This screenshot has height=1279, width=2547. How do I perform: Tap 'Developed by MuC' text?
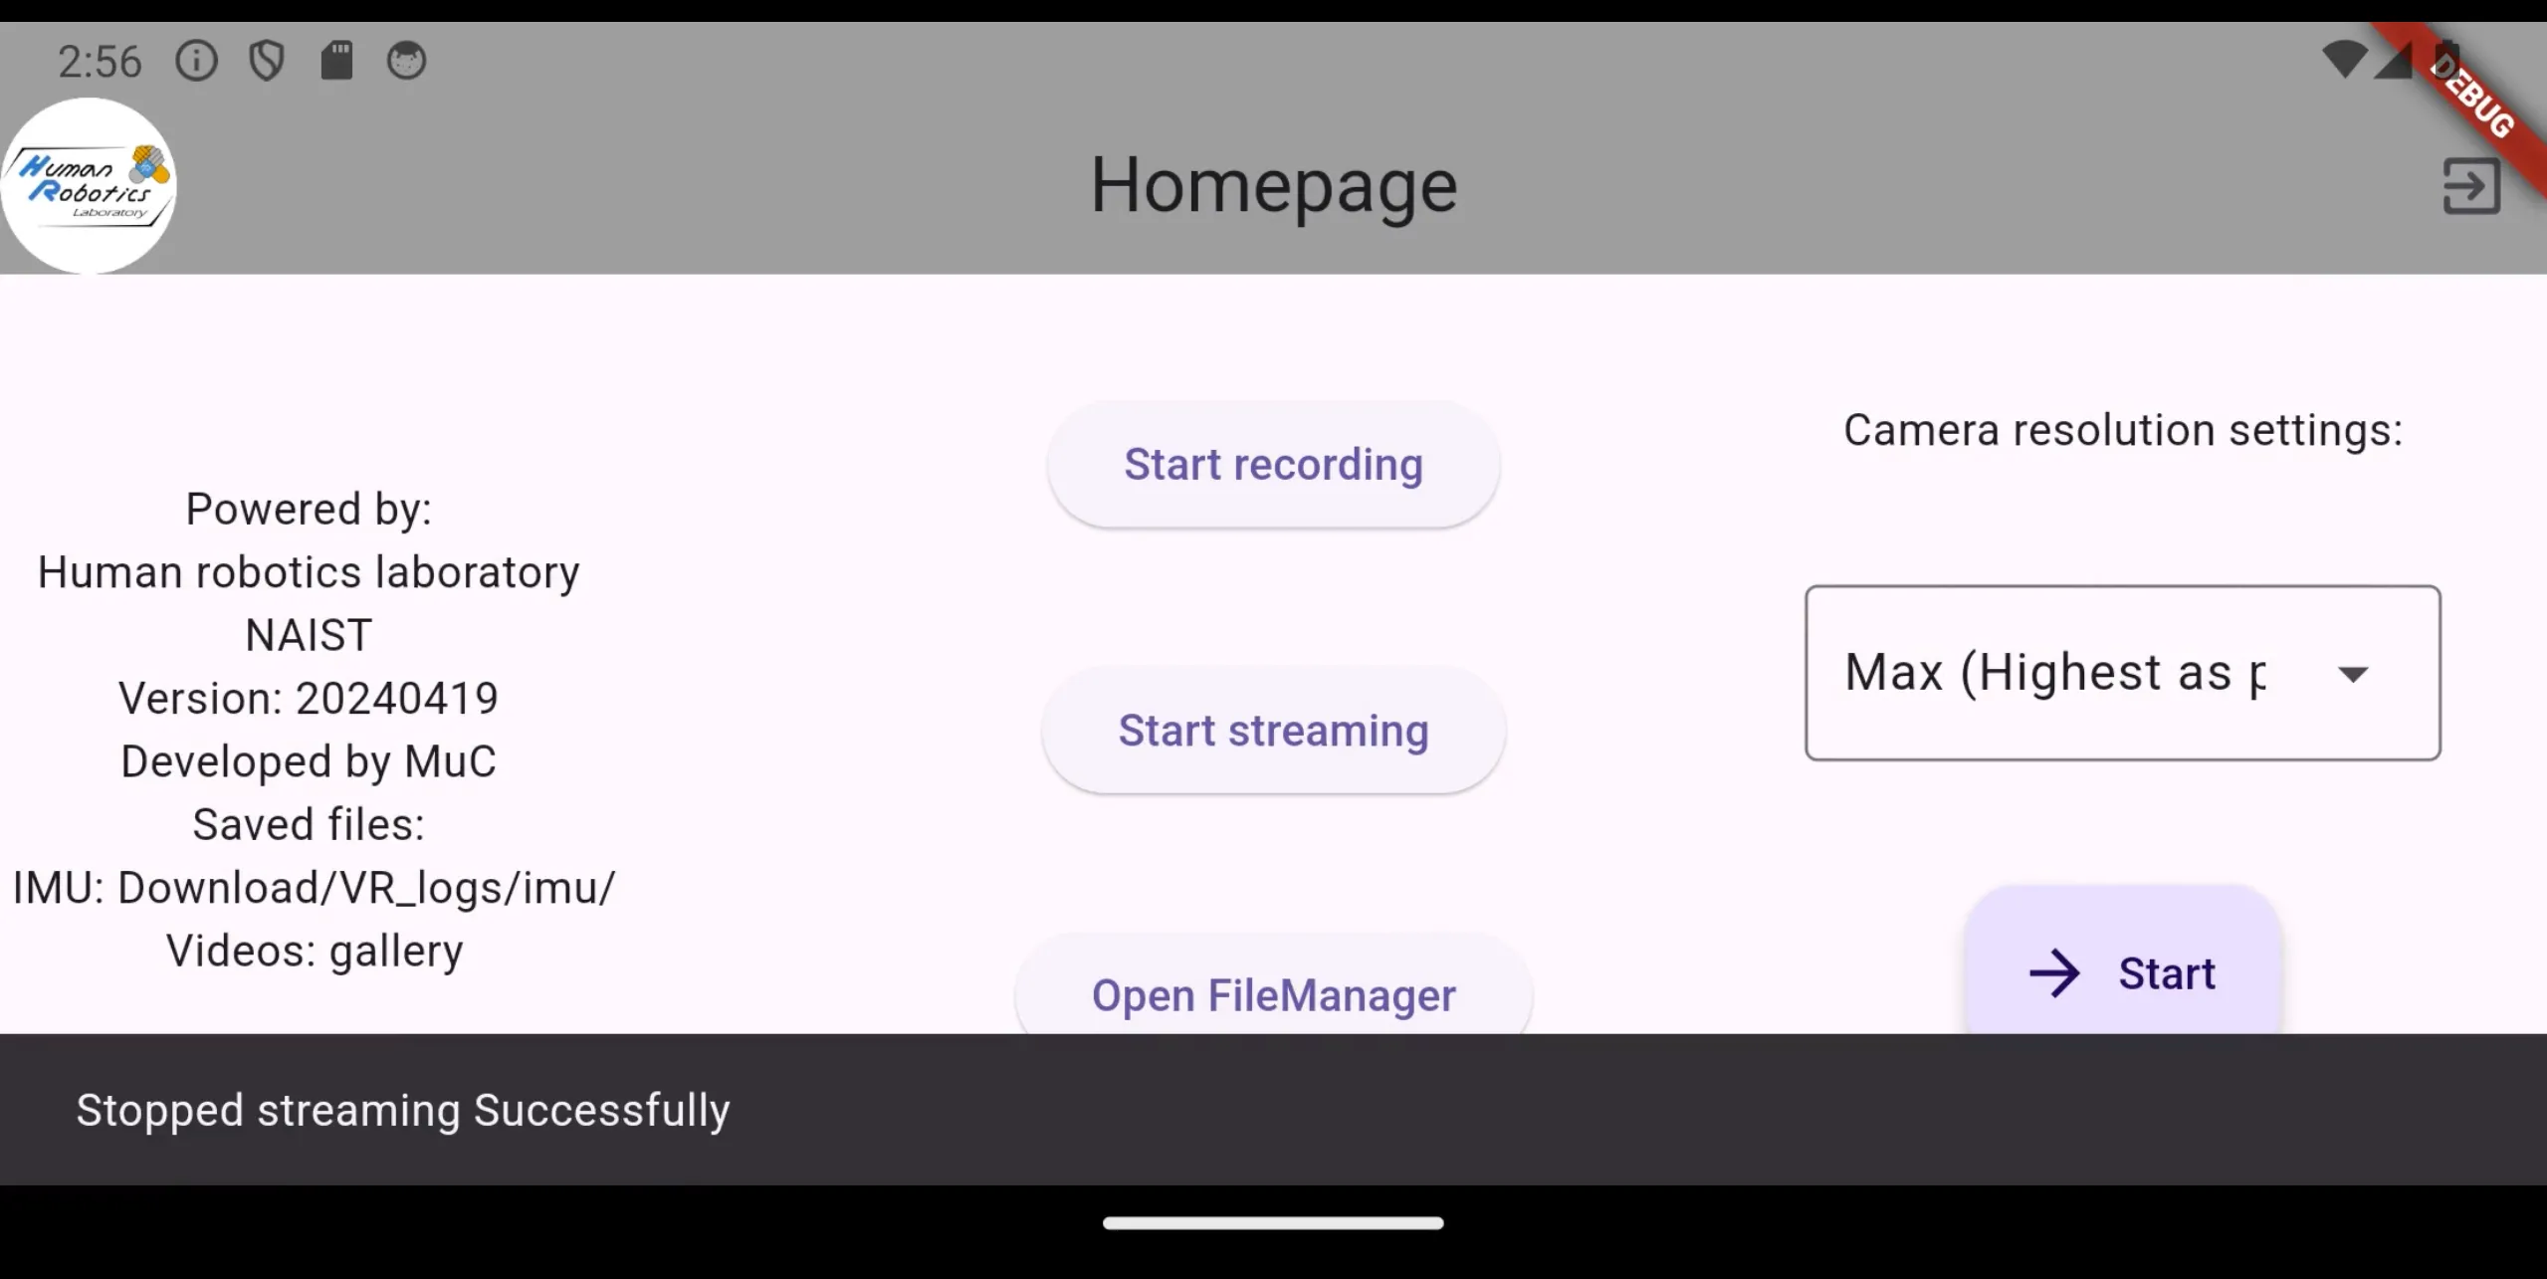[309, 761]
